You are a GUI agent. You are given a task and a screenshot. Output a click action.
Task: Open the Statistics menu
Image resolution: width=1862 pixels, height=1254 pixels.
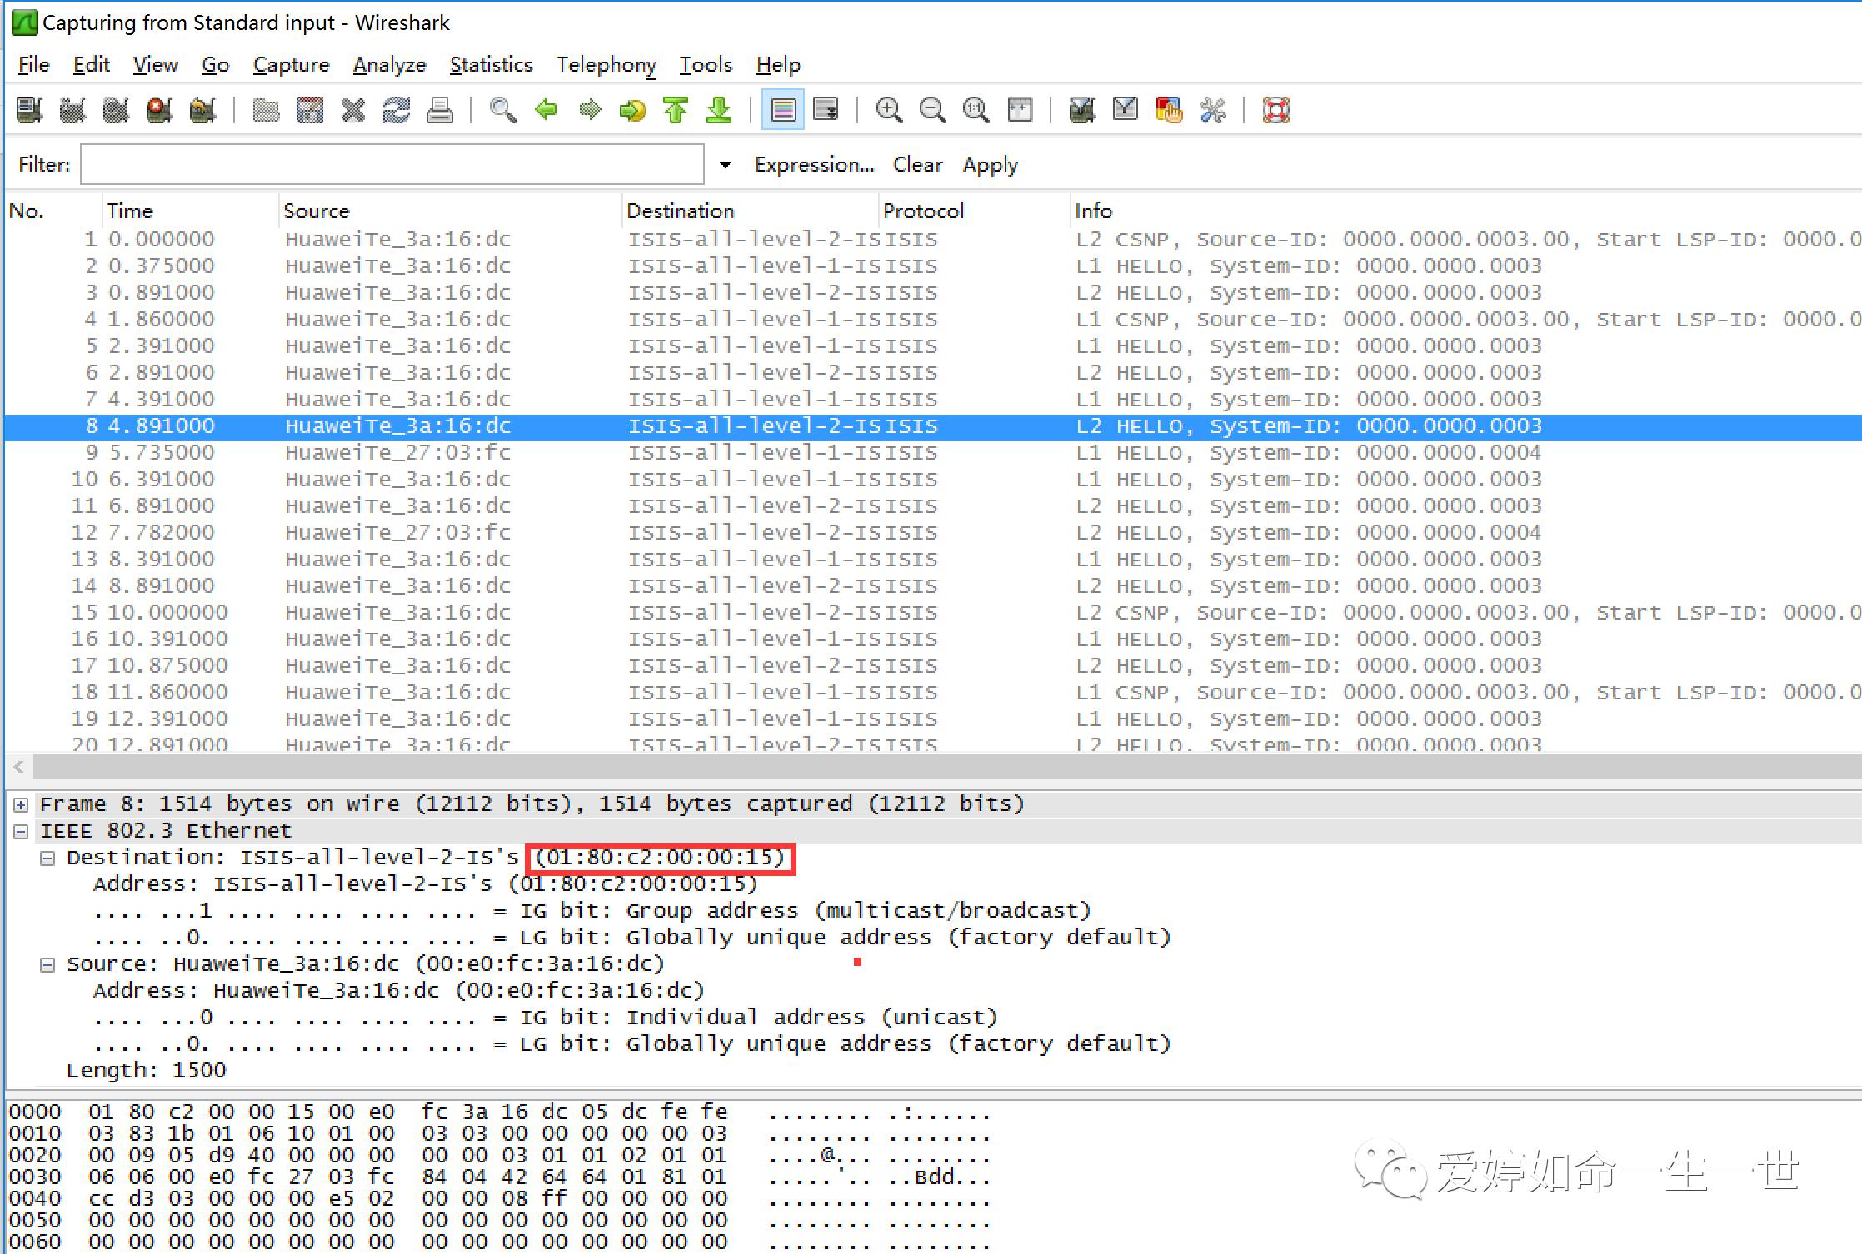pos(491,65)
